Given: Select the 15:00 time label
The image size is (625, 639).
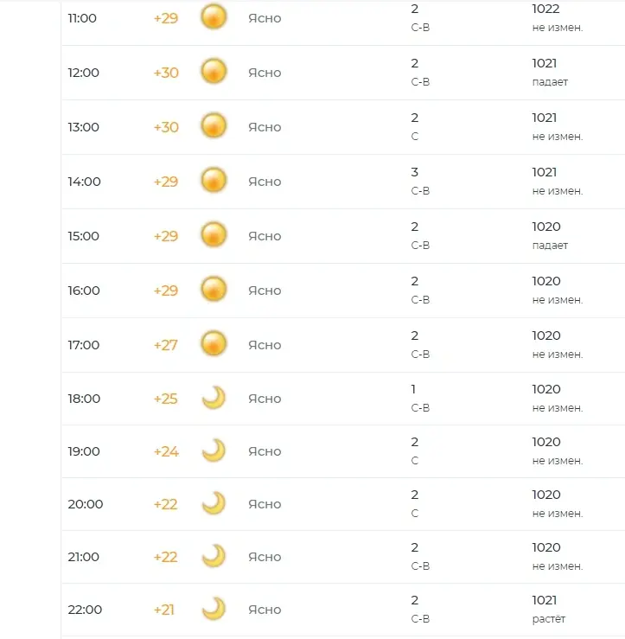Looking at the screenshot, I should 84,236.
